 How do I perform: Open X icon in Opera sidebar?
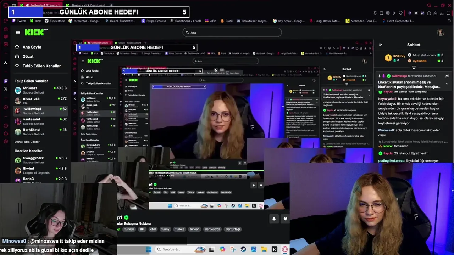pos(6,89)
